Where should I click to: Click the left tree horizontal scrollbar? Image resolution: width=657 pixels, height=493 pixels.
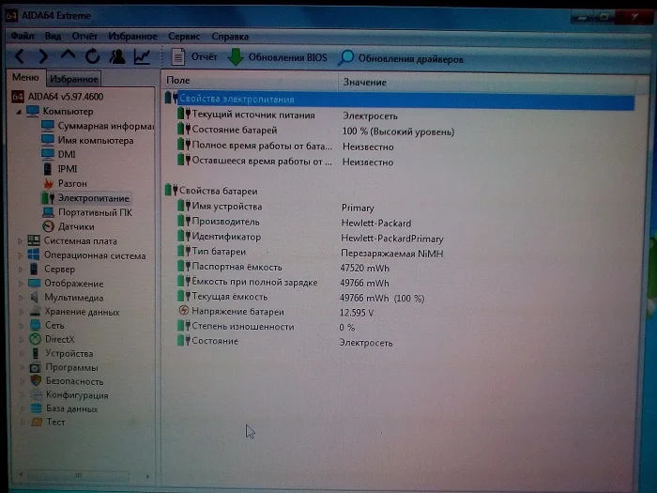(78, 475)
